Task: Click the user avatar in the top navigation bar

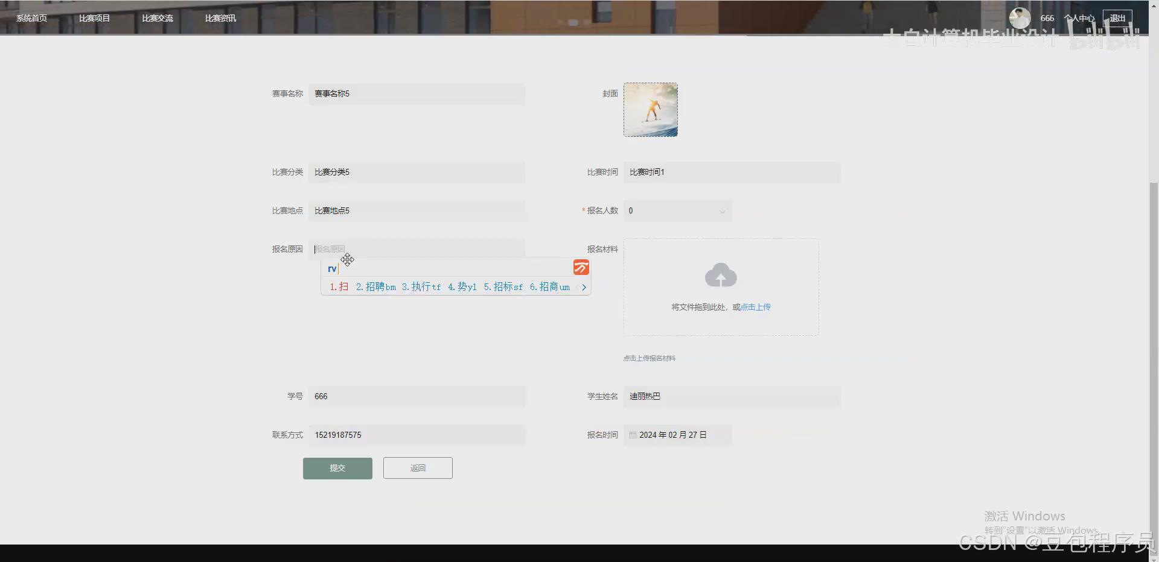Action: click(x=1020, y=17)
